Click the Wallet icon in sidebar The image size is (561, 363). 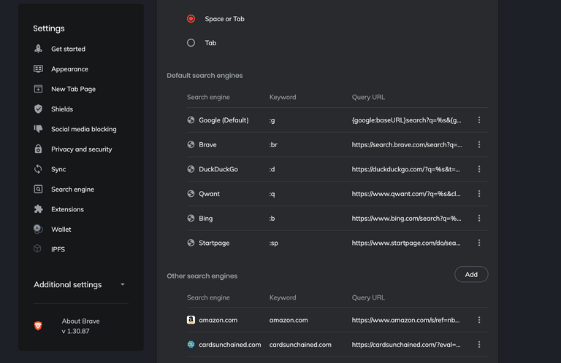[38, 229]
